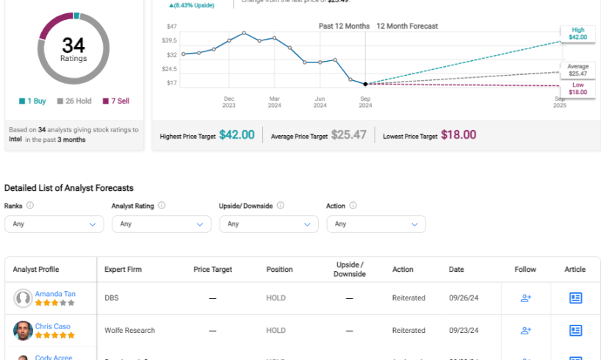Open the Ranks filter dropdown
Image resolution: width=601 pixels, height=360 pixels.
pyautogui.click(x=53, y=224)
